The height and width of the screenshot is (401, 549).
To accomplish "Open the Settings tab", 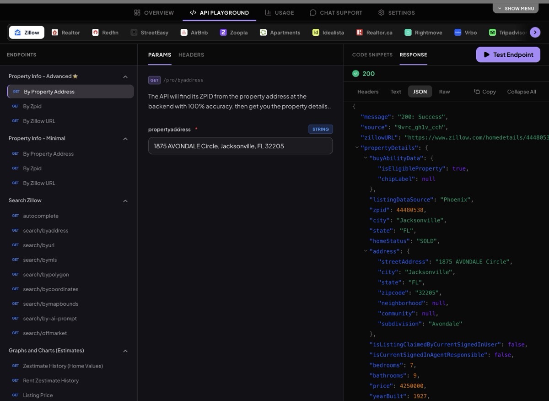I will (x=397, y=13).
